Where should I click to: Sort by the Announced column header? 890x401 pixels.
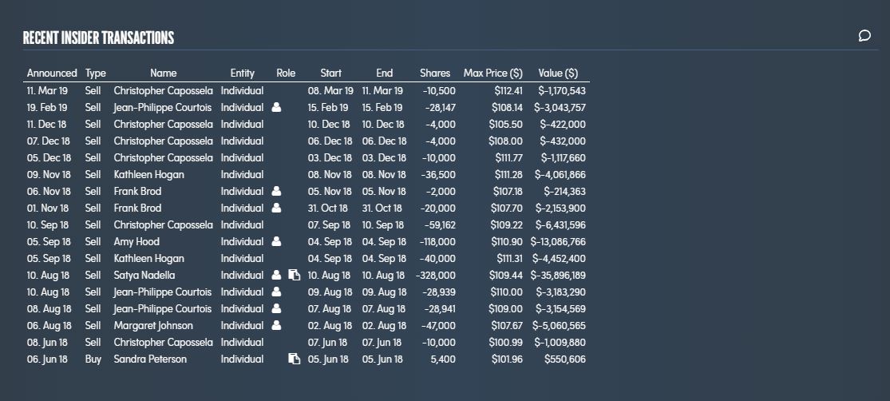pos(52,73)
